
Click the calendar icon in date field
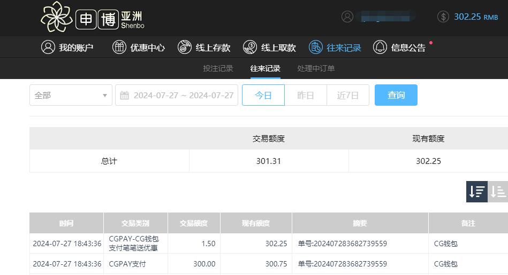tap(124, 96)
